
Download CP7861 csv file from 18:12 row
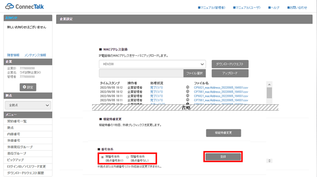click(x=221, y=92)
